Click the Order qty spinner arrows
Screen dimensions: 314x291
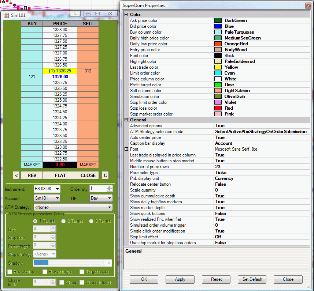click(110, 189)
